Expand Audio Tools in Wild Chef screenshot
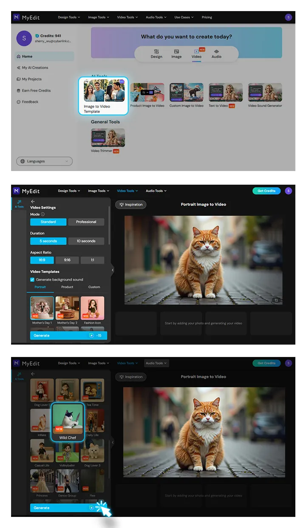The image size is (306, 528). tap(156, 363)
